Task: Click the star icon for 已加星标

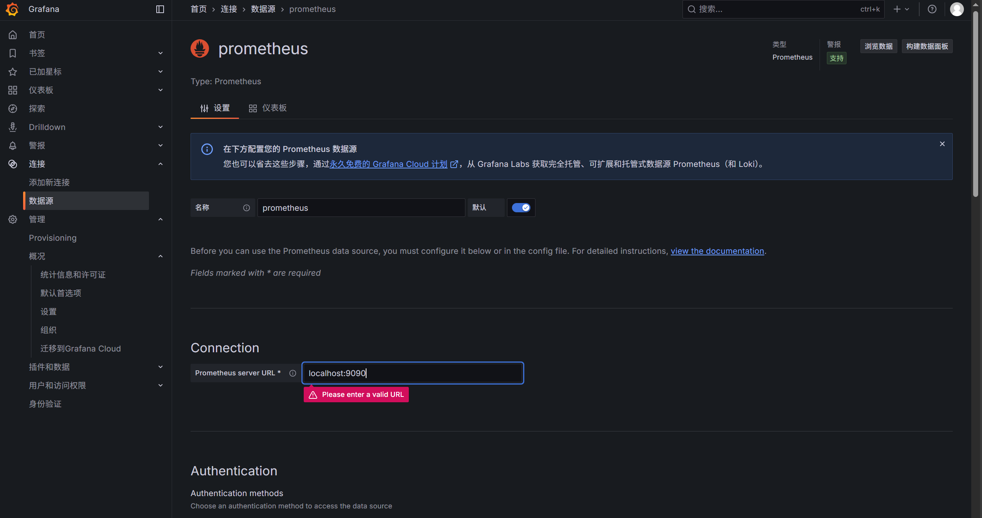Action: (13, 72)
